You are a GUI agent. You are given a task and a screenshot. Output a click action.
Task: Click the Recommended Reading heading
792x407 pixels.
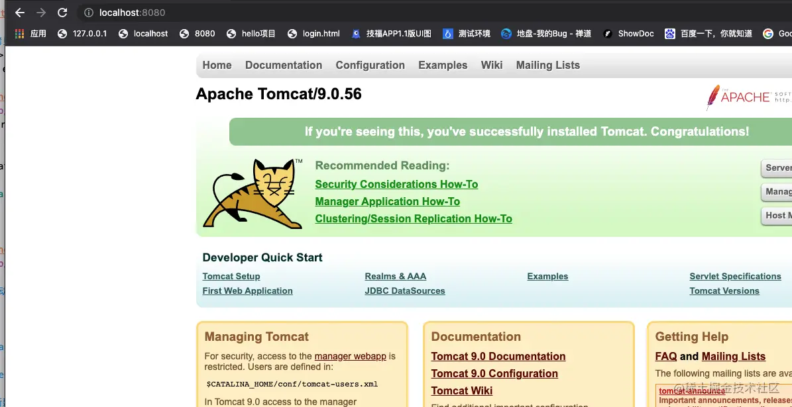coord(382,165)
